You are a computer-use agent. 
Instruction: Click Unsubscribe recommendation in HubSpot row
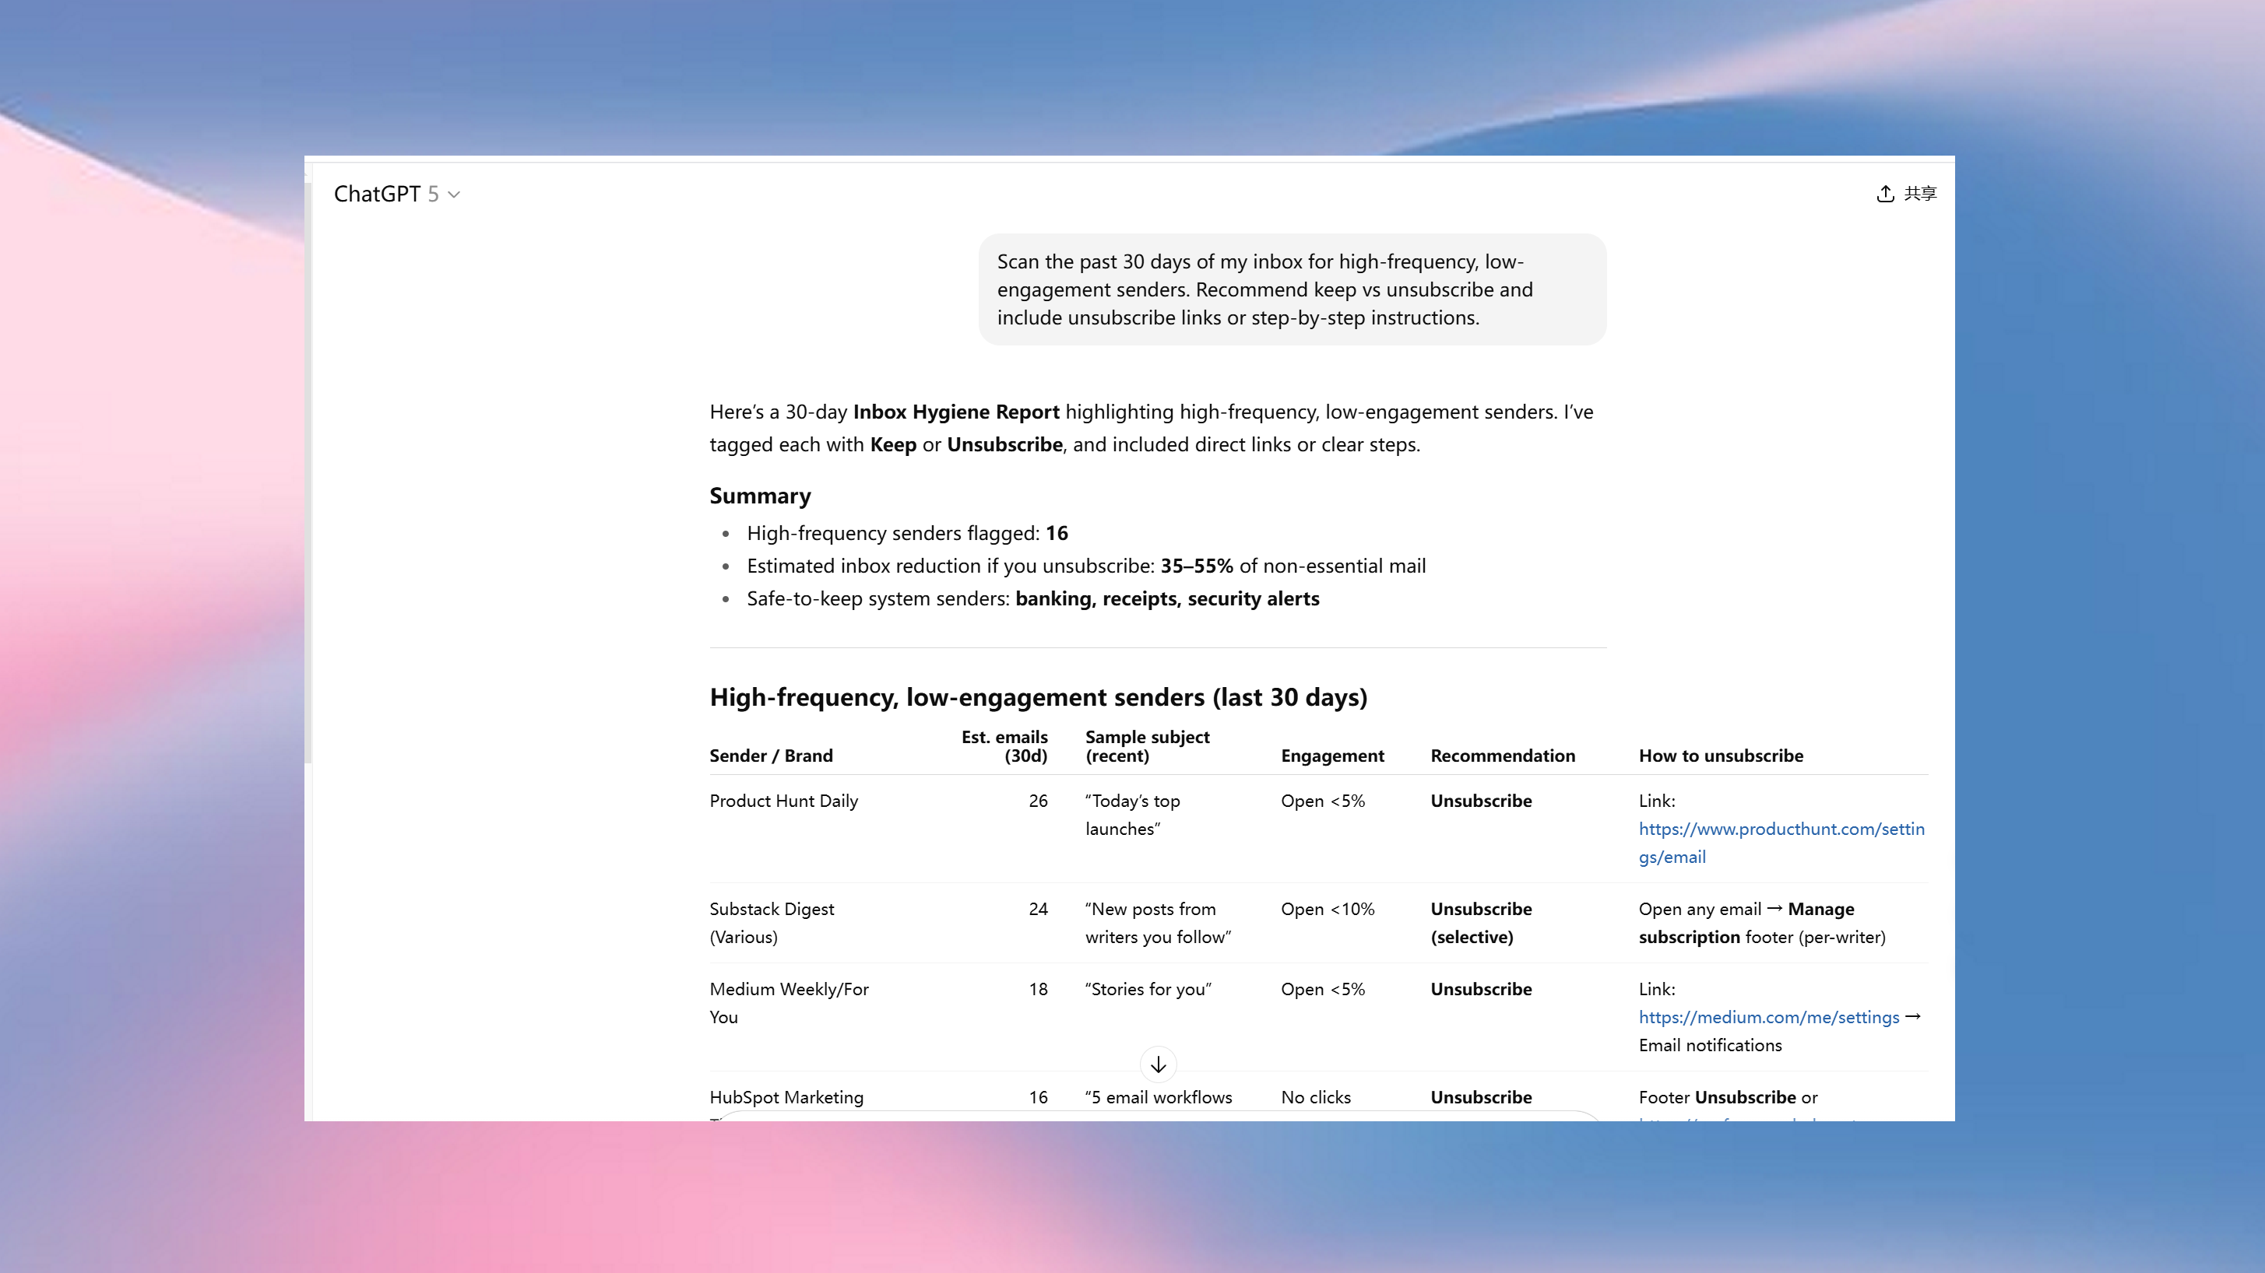(x=1481, y=1096)
